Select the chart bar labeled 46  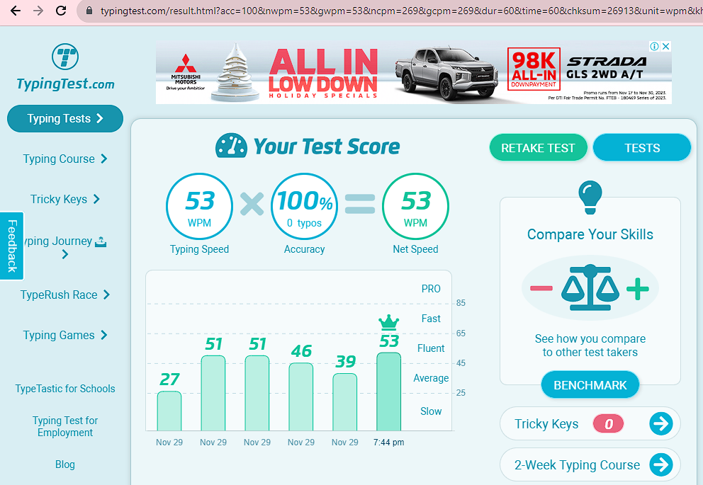pyautogui.click(x=301, y=396)
